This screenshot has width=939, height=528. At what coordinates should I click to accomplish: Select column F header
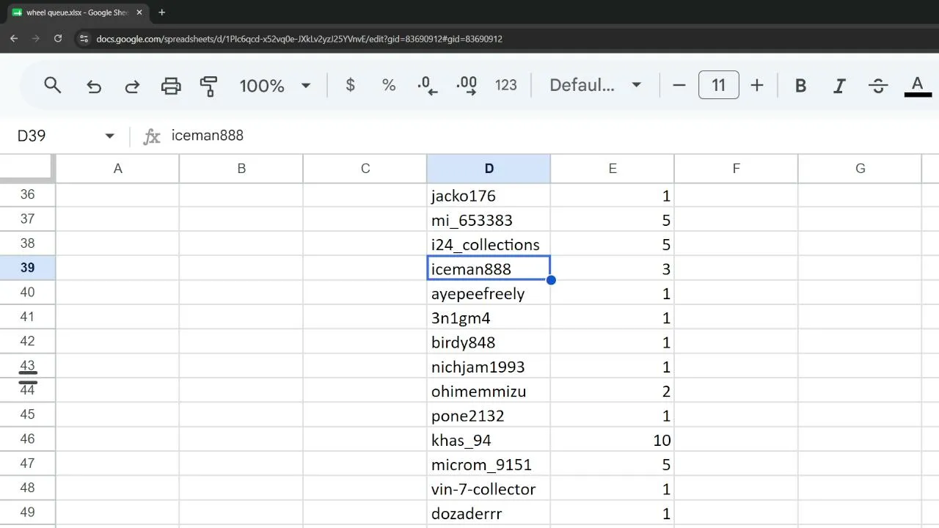point(736,169)
